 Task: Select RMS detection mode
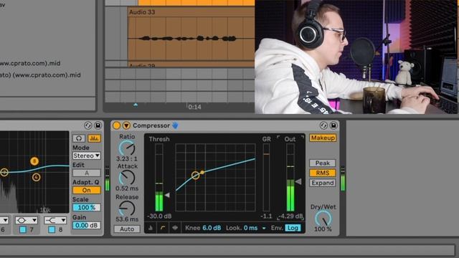click(x=323, y=173)
